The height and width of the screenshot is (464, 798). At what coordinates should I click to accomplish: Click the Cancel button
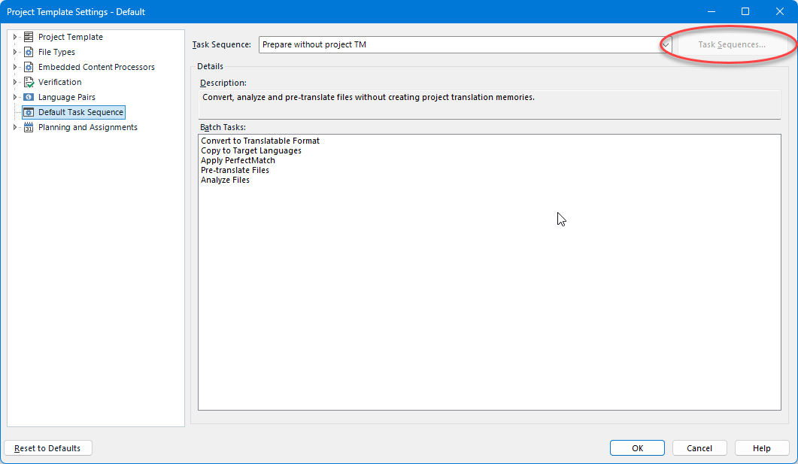(699, 448)
